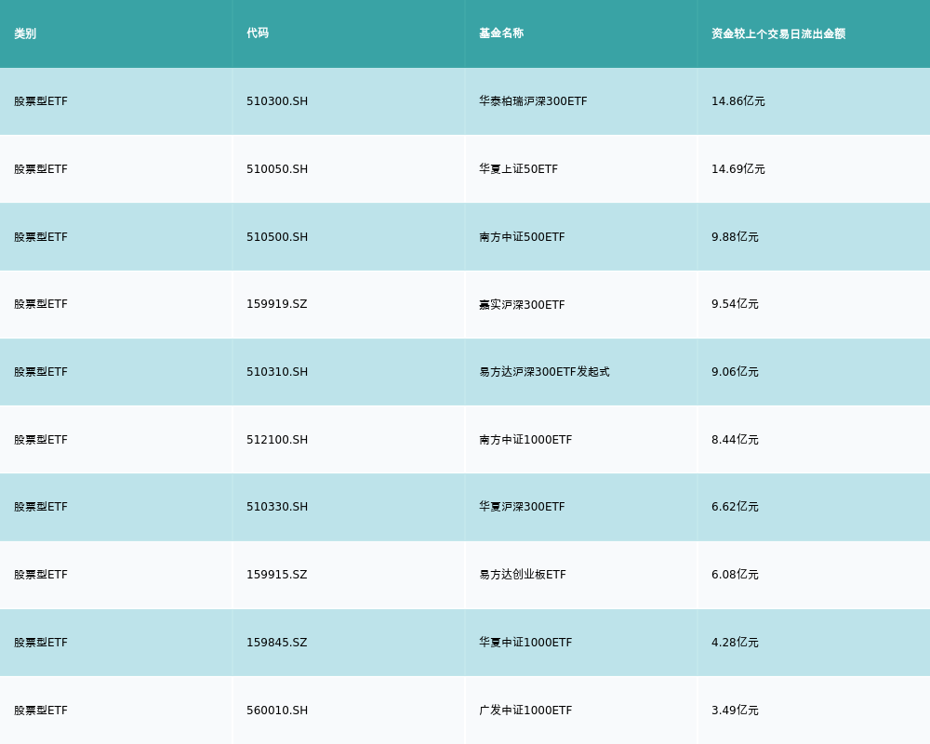The image size is (930, 744).
Task: Click the 类别 column header
Action: click(25, 33)
